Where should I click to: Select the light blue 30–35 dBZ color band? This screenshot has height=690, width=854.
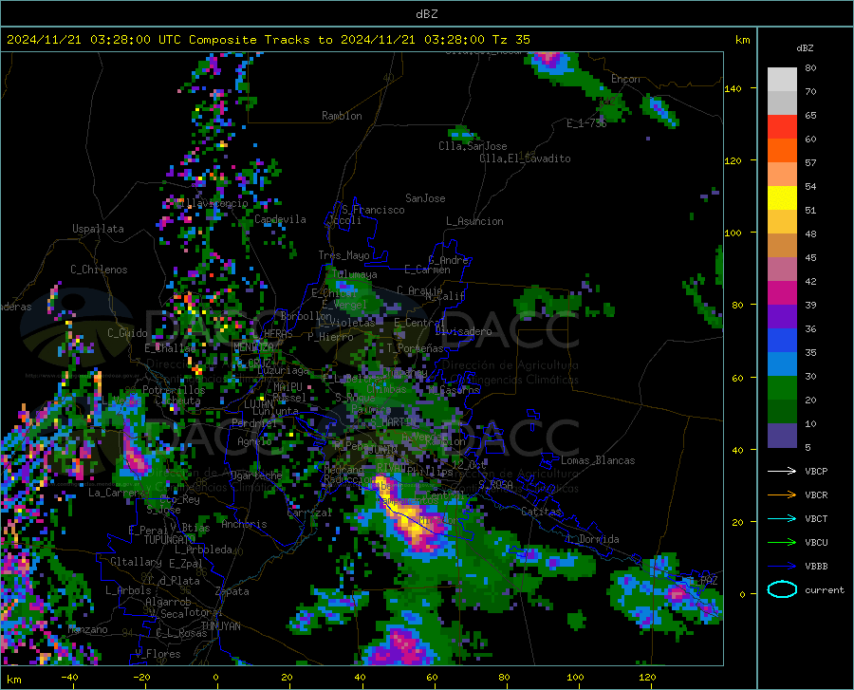782,364
